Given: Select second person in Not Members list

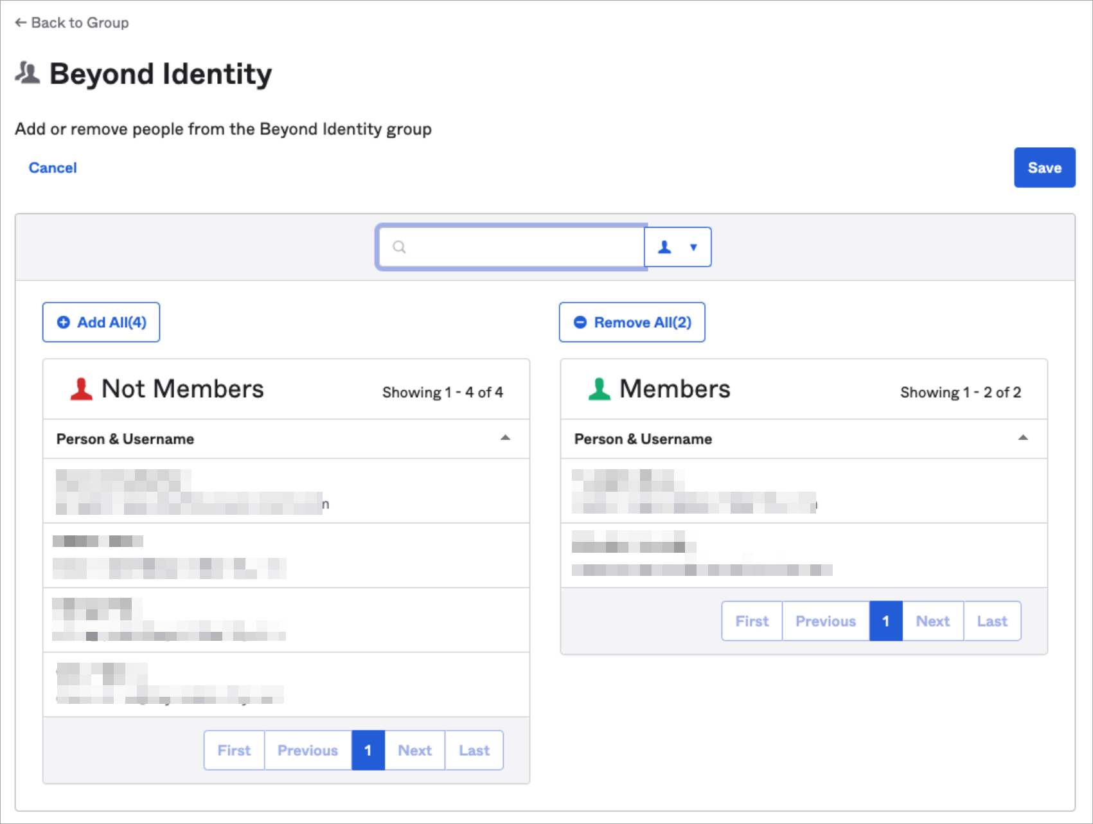Looking at the screenshot, I should [x=286, y=555].
